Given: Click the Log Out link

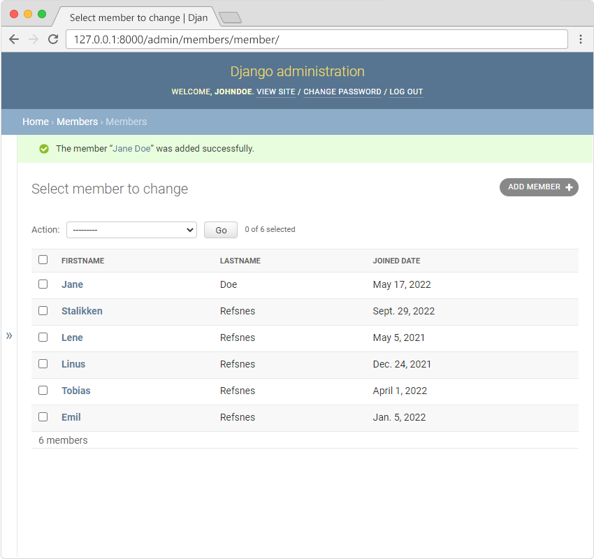Looking at the screenshot, I should (406, 92).
